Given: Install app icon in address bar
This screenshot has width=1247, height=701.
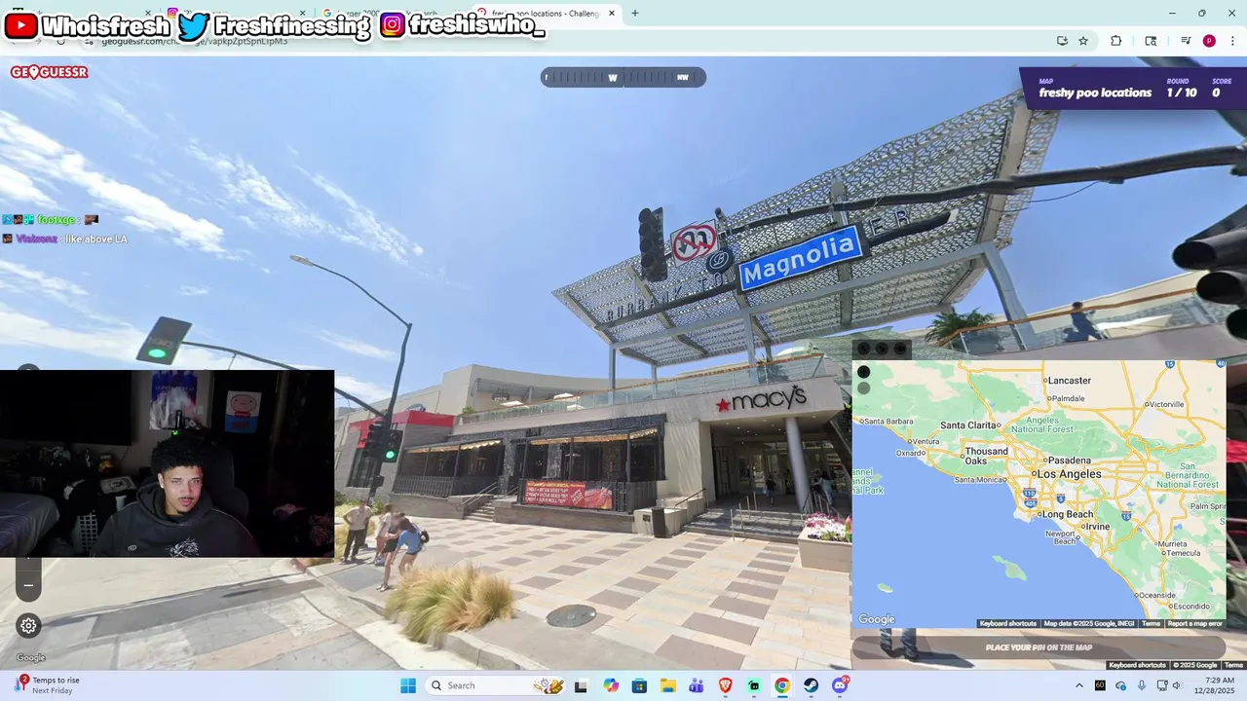Looking at the screenshot, I should coord(1062,41).
